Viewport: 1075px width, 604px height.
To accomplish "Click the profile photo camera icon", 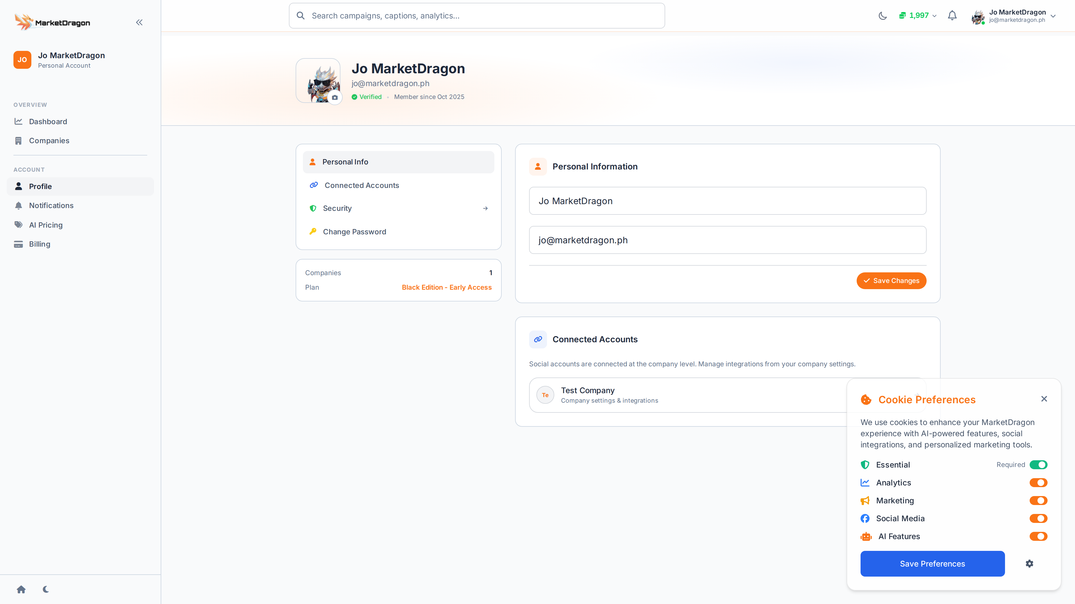I will tap(335, 98).
